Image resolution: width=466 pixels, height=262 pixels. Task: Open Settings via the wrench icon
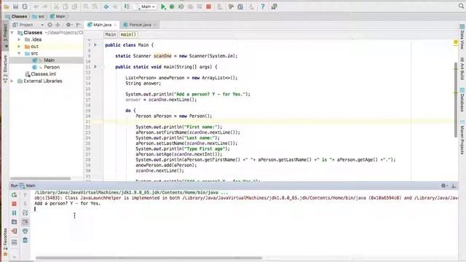pos(231,7)
